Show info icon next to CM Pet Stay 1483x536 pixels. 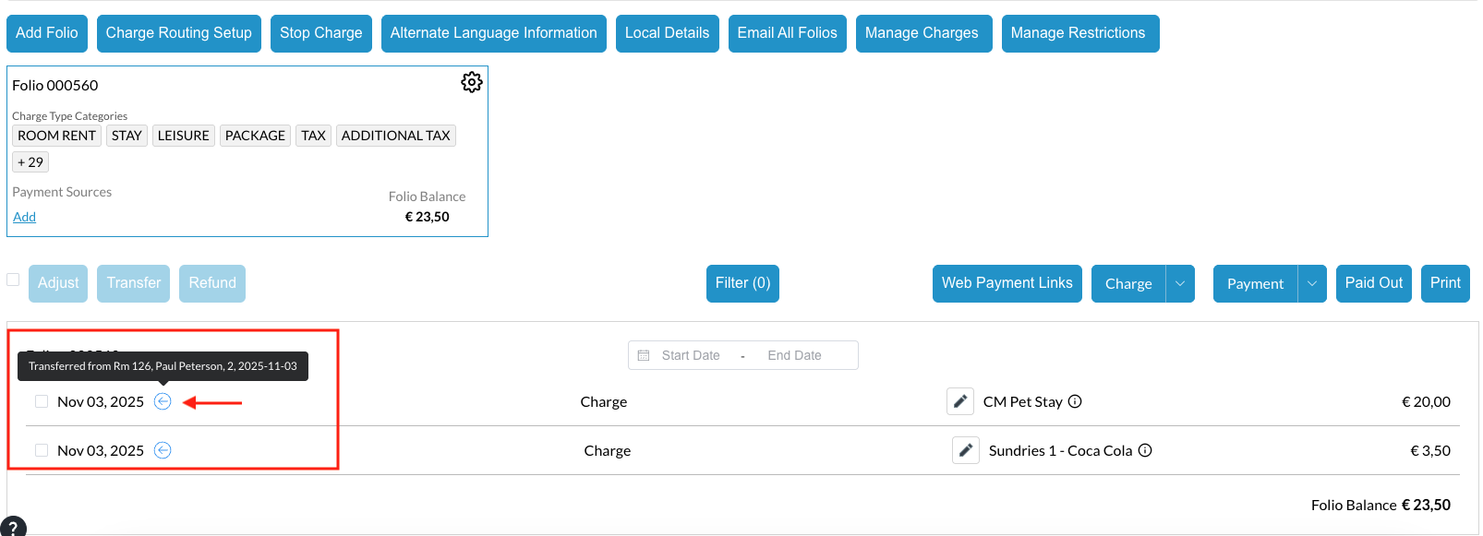(1075, 401)
